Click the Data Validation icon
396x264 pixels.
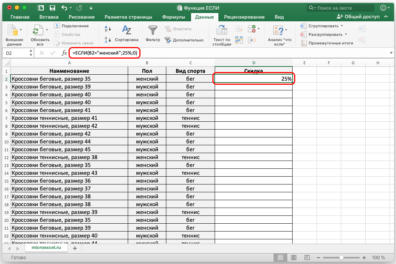pyautogui.click(x=251, y=29)
